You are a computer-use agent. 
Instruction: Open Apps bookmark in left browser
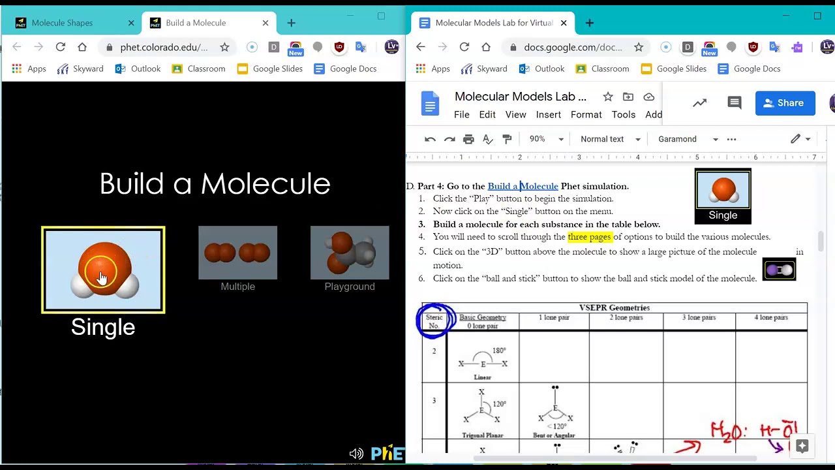(29, 69)
